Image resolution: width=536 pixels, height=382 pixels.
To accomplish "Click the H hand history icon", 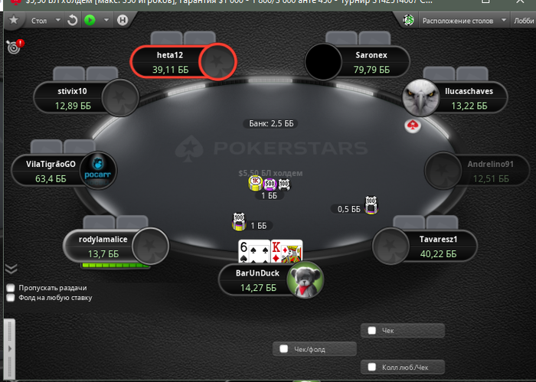I will click(x=123, y=20).
